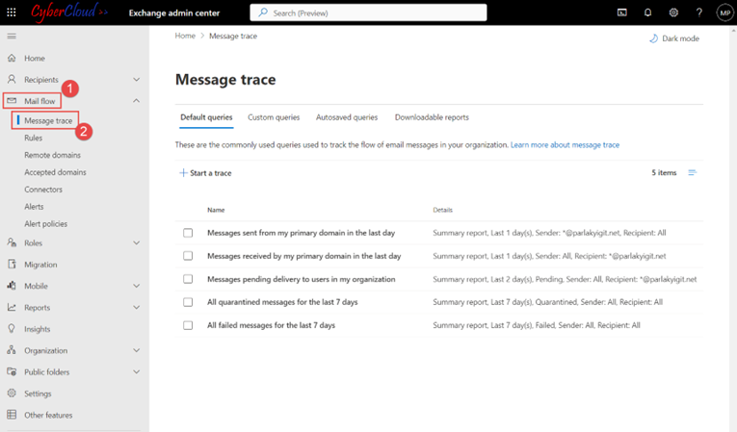Image resolution: width=737 pixels, height=432 pixels.
Task: Click the Dark mode label
Action: tap(680, 38)
